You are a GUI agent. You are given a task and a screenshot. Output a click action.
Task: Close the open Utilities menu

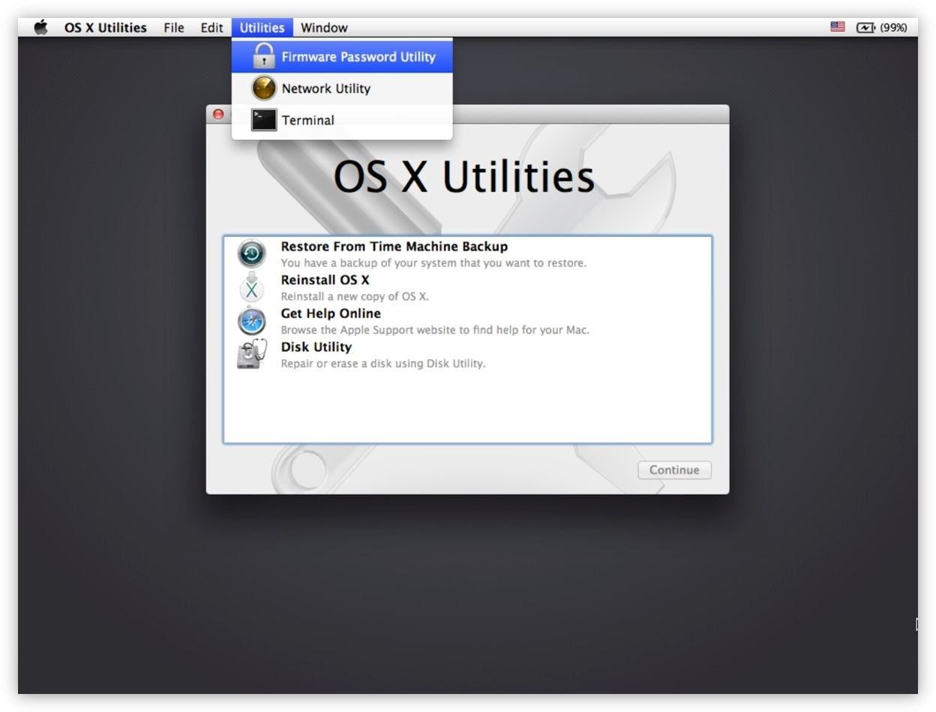tap(262, 28)
